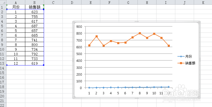The image size is (212, 107).
Task: Click the orange data point for month 12
Action: pos(169,46)
